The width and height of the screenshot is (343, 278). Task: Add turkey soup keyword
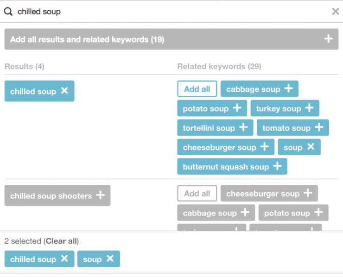coord(285,108)
